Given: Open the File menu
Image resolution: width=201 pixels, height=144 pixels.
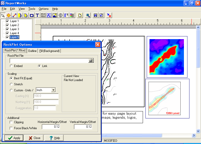Looking at the screenshot, I should pos(4,9).
